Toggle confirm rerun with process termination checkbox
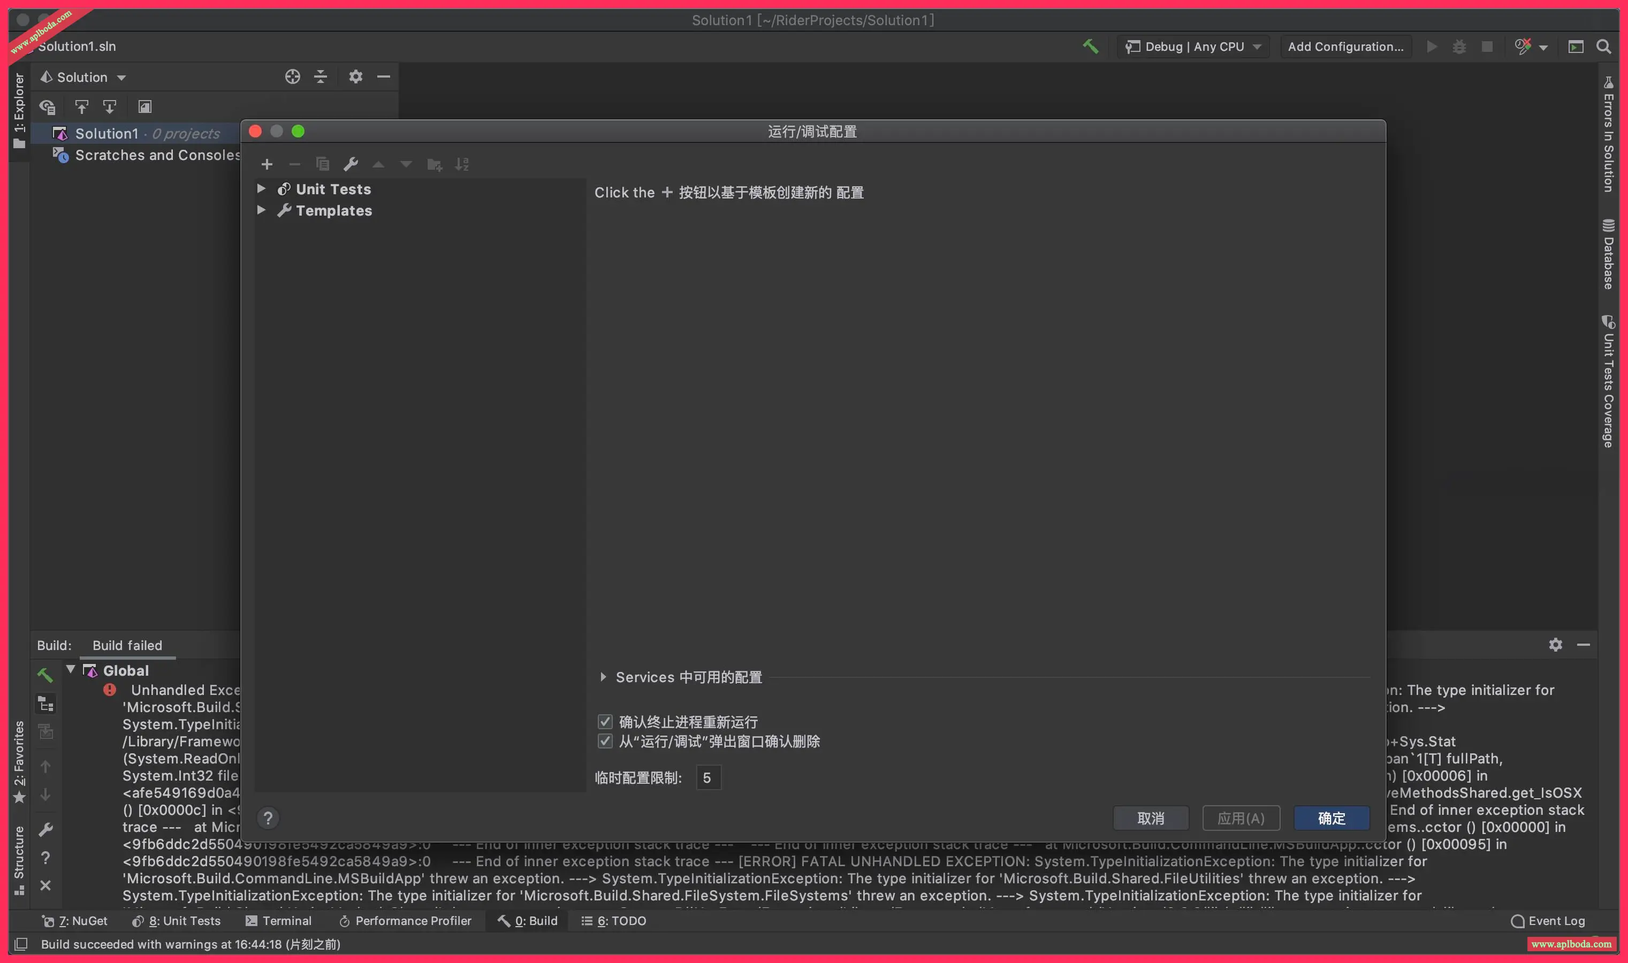The image size is (1628, 963). click(x=605, y=722)
